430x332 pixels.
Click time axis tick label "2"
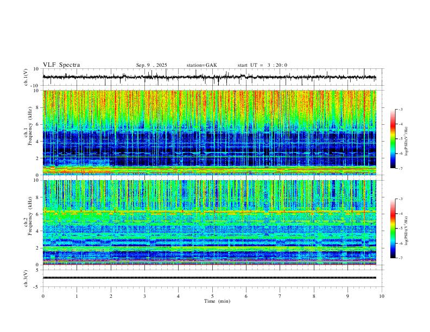(111, 296)
